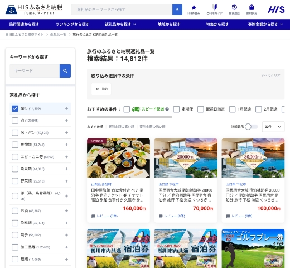Enable the 定期便 condition checkbox
Image resolution: width=290 pixels, height=268 pixels.
point(176,109)
